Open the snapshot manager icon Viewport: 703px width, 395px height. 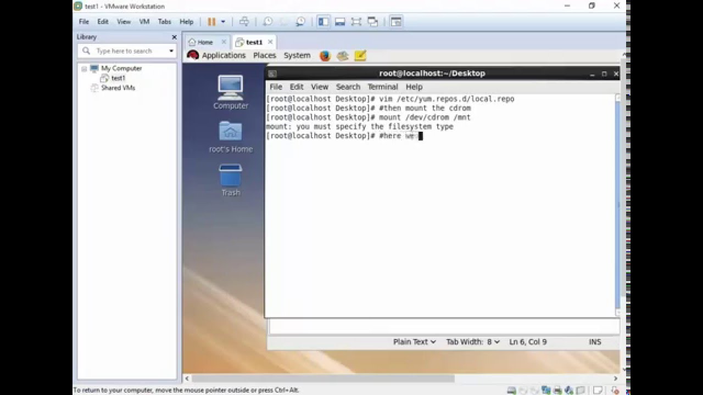(300, 22)
